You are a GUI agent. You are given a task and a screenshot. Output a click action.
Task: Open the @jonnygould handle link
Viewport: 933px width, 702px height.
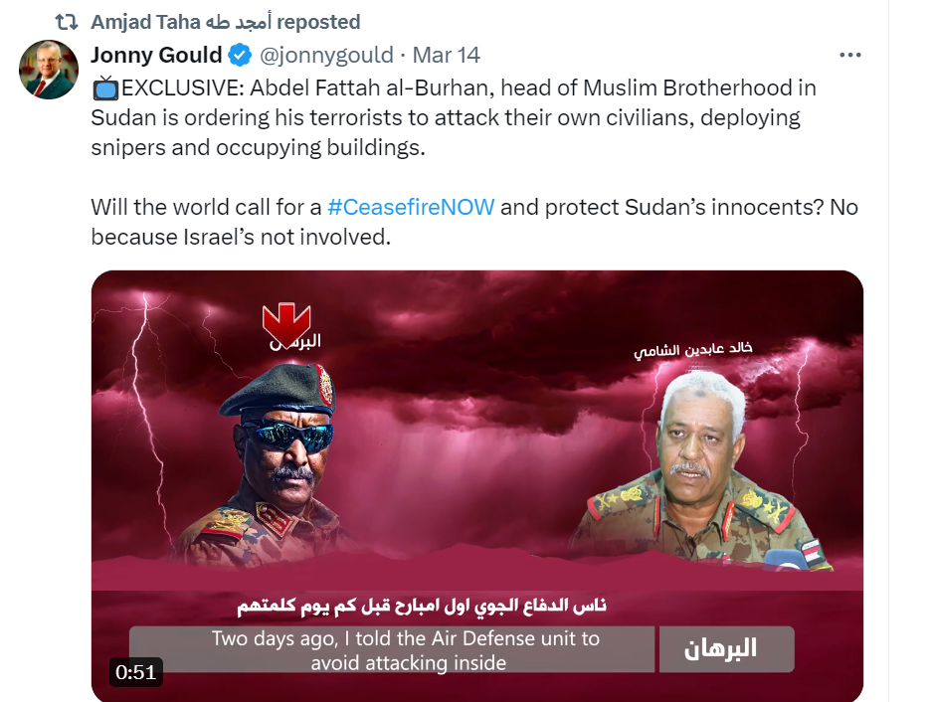pyautogui.click(x=326, y=55)
